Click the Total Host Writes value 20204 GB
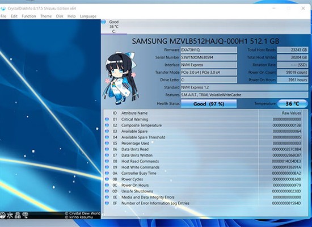The height and width of the screenshot is (227, 312). [293, 57]
